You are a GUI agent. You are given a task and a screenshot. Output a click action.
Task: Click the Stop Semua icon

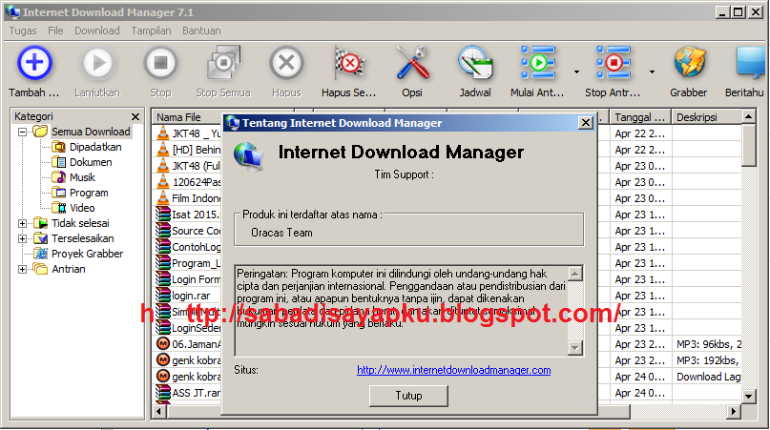pos(223,63)
